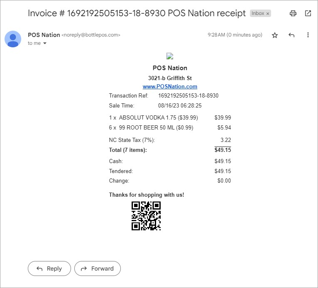Click the 99 ROOT BEER 50 ML line item

click(151, 128)
